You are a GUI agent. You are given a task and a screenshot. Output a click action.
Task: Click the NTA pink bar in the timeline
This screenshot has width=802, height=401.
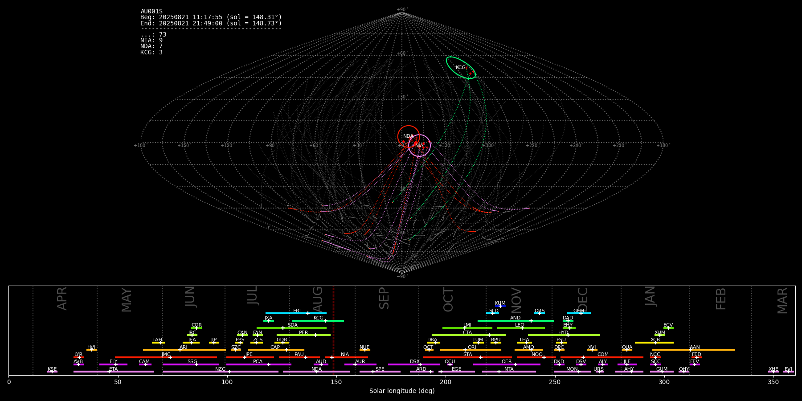click(509, 372)
